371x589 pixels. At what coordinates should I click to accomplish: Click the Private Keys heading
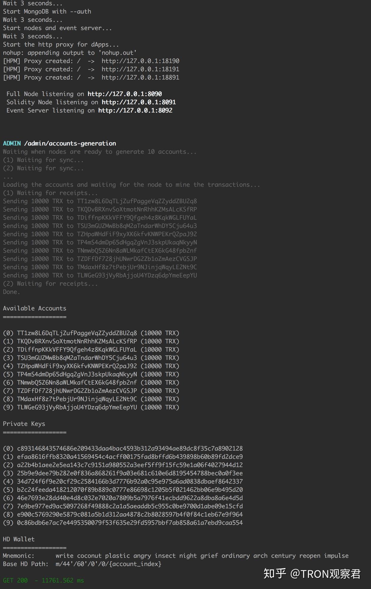pyautogui.click(x=24, y=424)
